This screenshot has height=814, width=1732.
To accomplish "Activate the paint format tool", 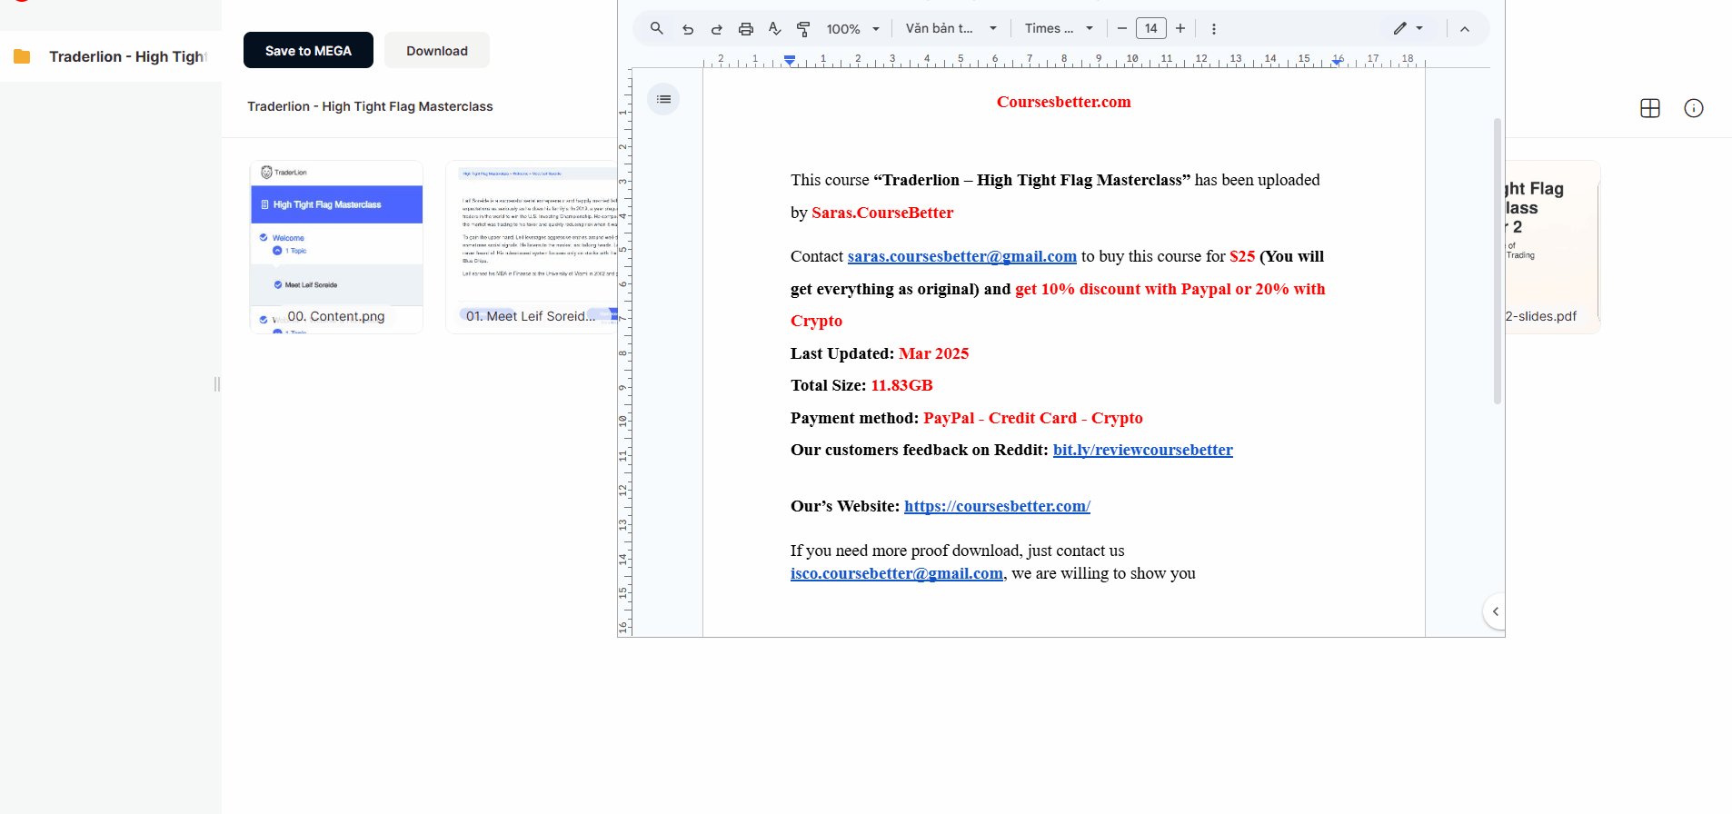I will tap(803, 29).
